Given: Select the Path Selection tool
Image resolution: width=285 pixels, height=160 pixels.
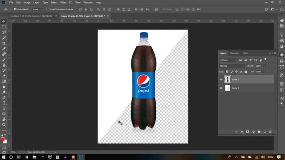Looking at the screenshot, I should (x=4, y=108).
